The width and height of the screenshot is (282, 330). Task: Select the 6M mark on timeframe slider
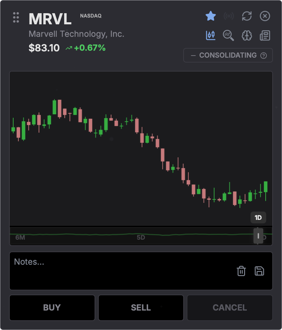pyautogui.click(x=20, y=238)
